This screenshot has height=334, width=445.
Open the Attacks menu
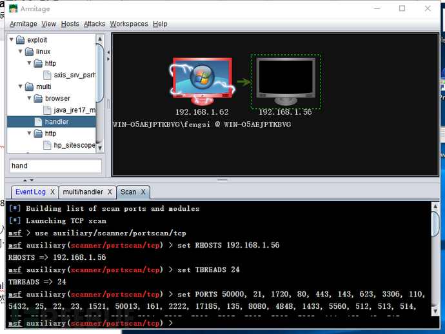[95, 24]
